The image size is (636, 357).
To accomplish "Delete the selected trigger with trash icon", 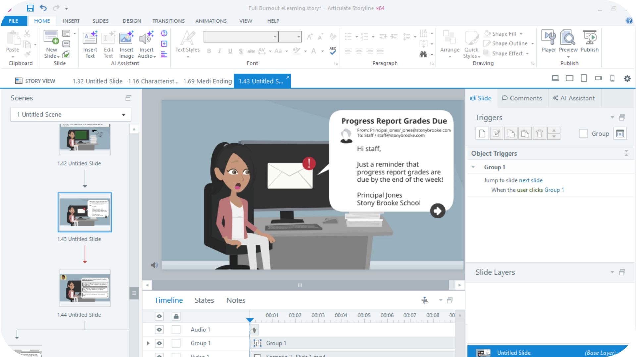I will tap(539, 134).
